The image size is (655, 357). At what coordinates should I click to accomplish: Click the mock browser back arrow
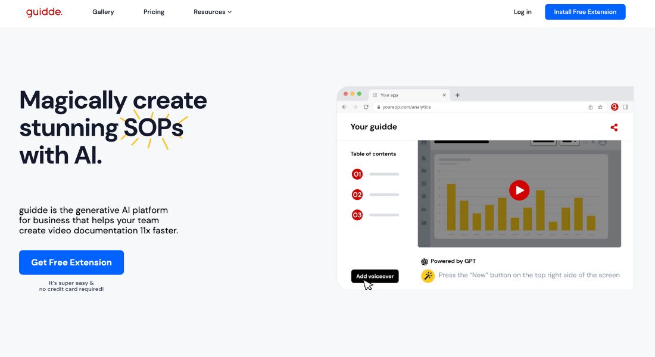click(x=344, y=107)
